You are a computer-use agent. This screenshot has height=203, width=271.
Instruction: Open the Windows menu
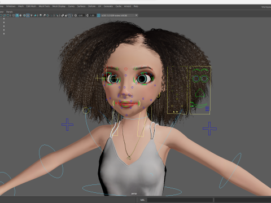click(x=11, y=6)
